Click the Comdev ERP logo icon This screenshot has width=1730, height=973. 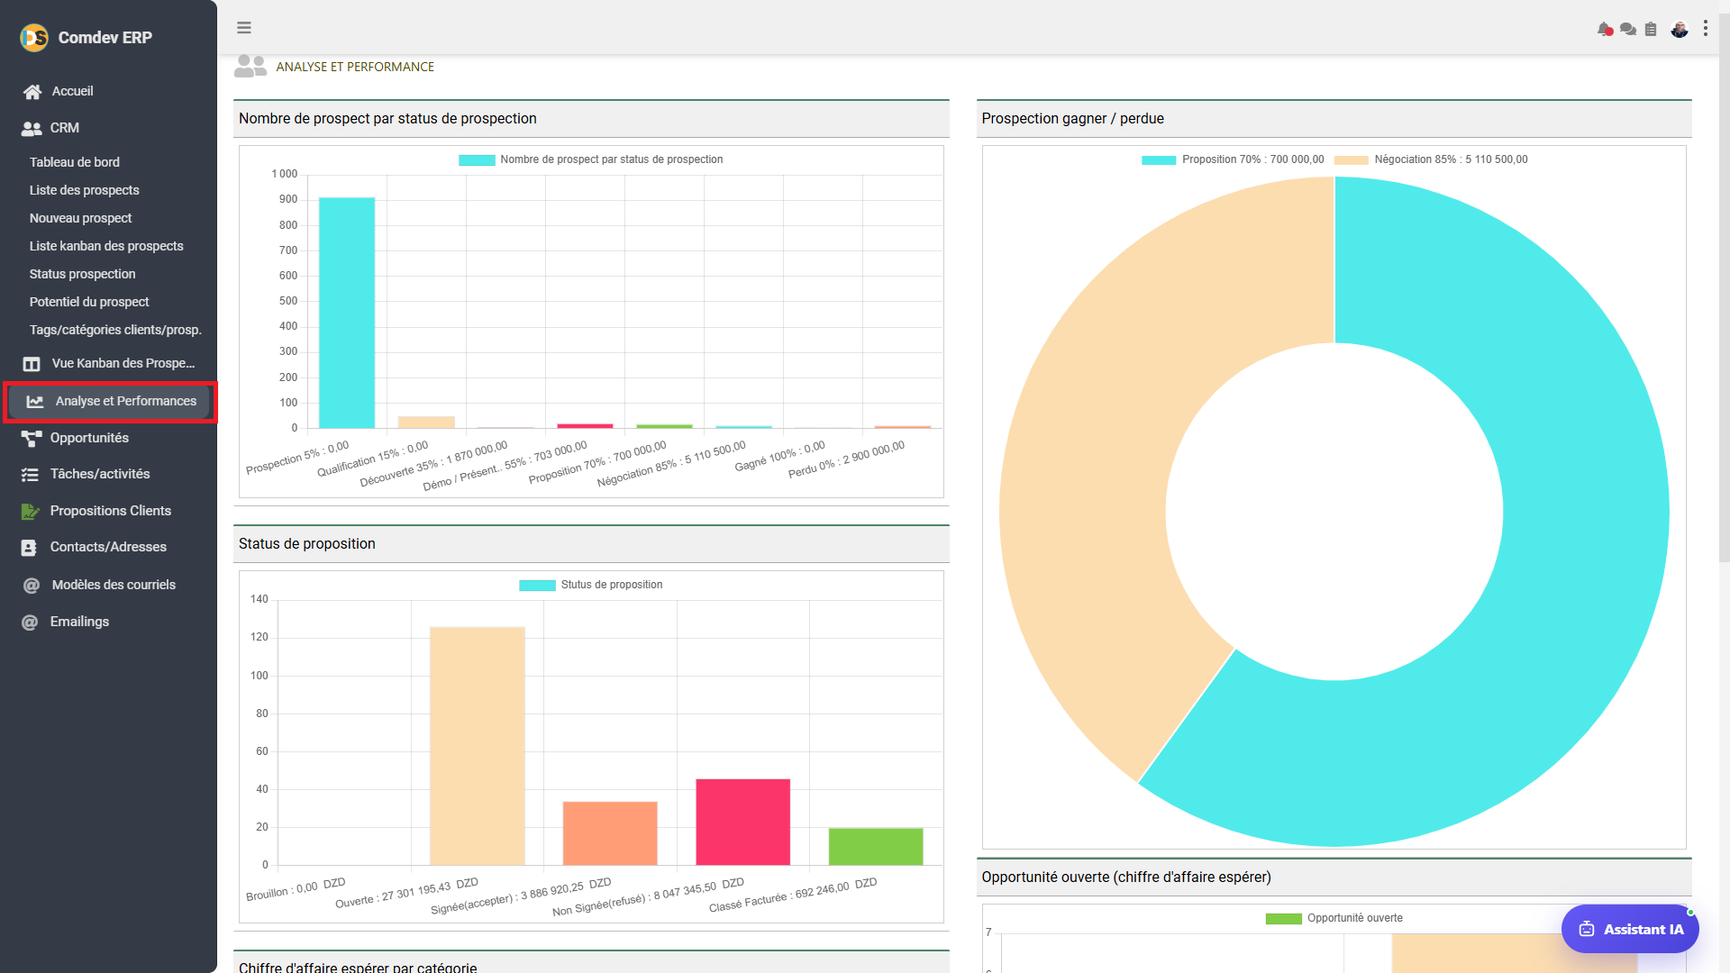(x=34, y=37)
